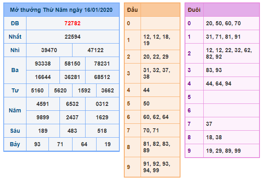The width and height of the screenshot is (264, 180).
Task: Select Đầu row listing 60, 62, 64
Action: (x=159, y=117)
